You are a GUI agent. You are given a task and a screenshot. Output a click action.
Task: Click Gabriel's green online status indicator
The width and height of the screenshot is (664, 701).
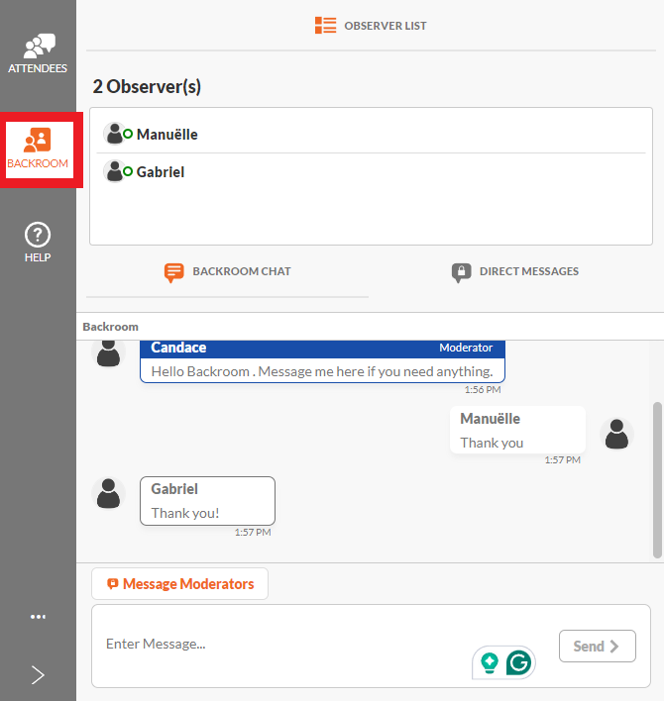[128, 171]
